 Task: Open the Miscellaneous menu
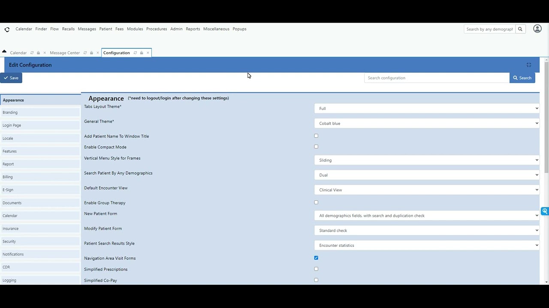click(x=216, y=29)
